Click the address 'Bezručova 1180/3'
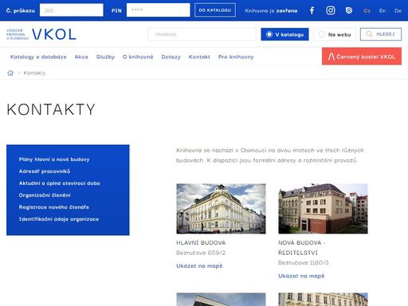The image size is (408, 306). 304,263
